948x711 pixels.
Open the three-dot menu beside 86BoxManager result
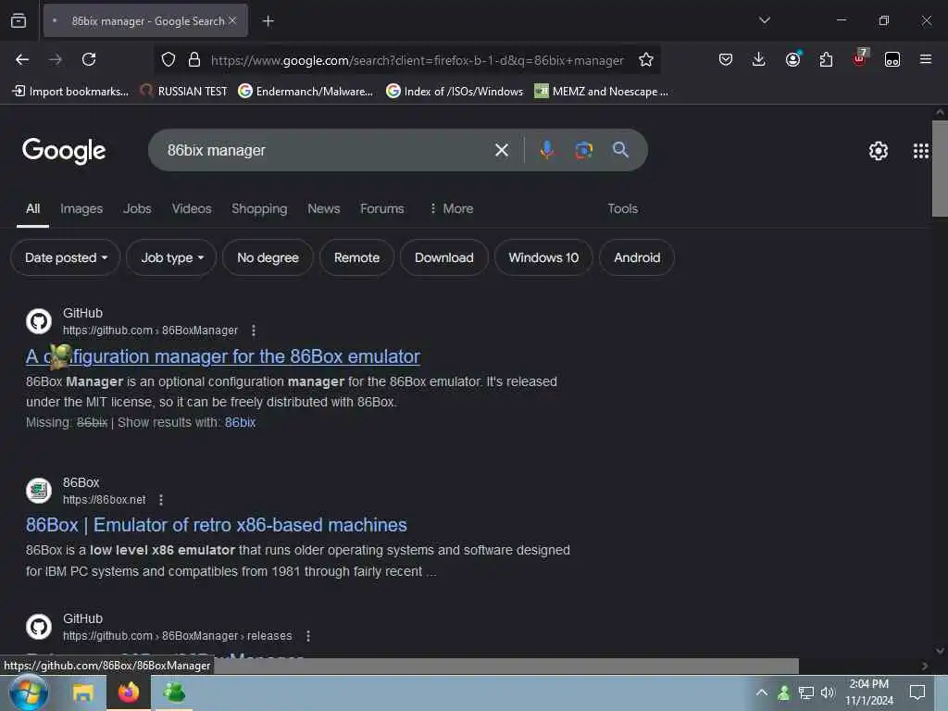coord(254,331)
